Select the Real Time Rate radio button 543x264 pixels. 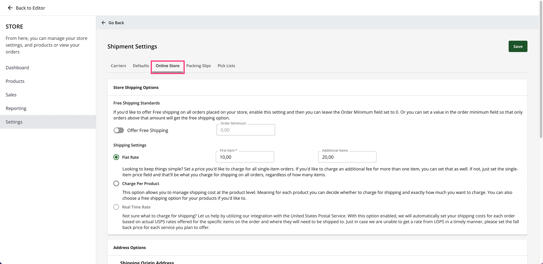(x=116, y=207)
